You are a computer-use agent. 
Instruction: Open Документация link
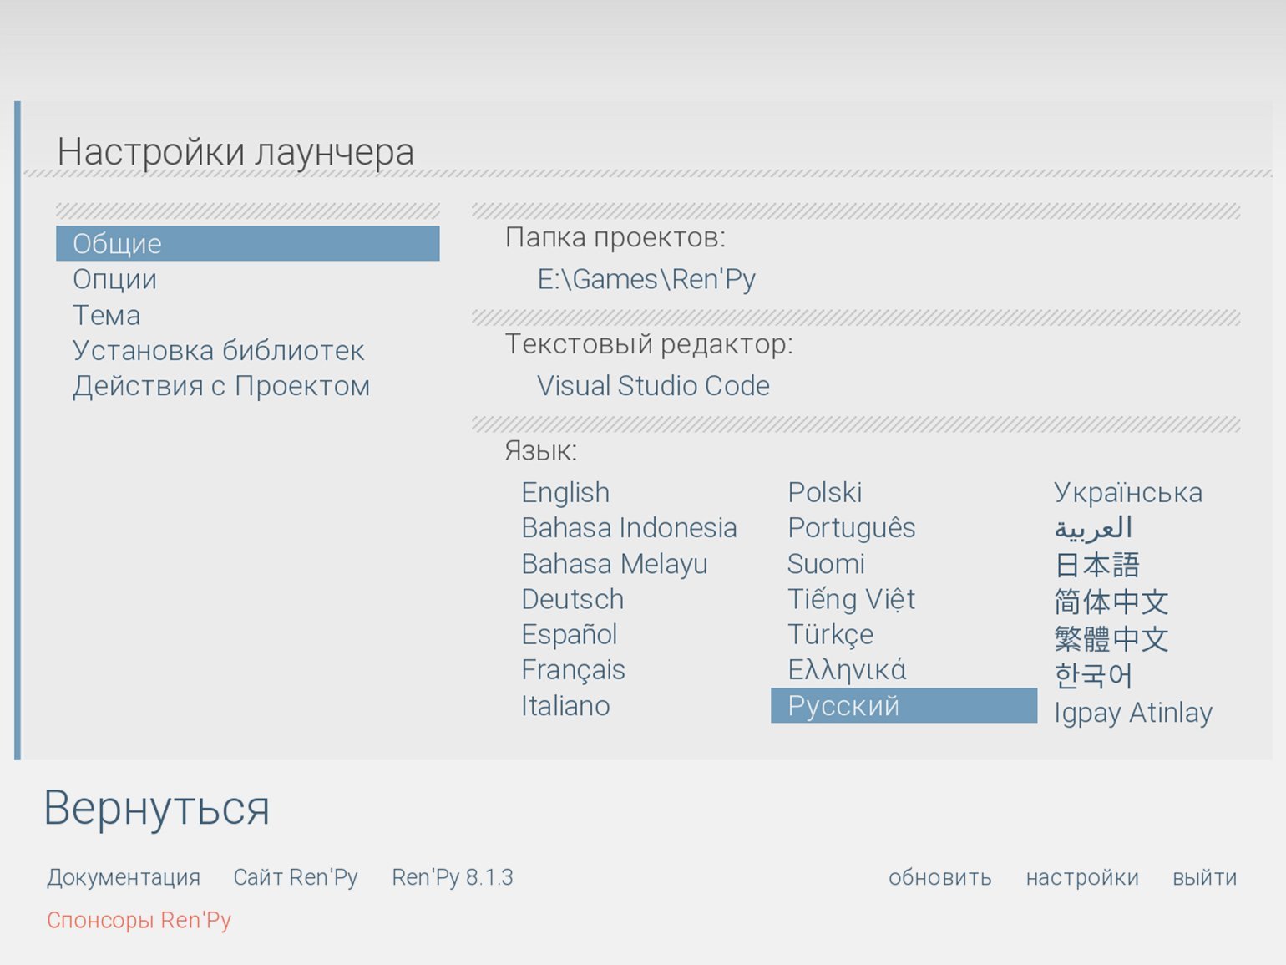tap(124, 877)
